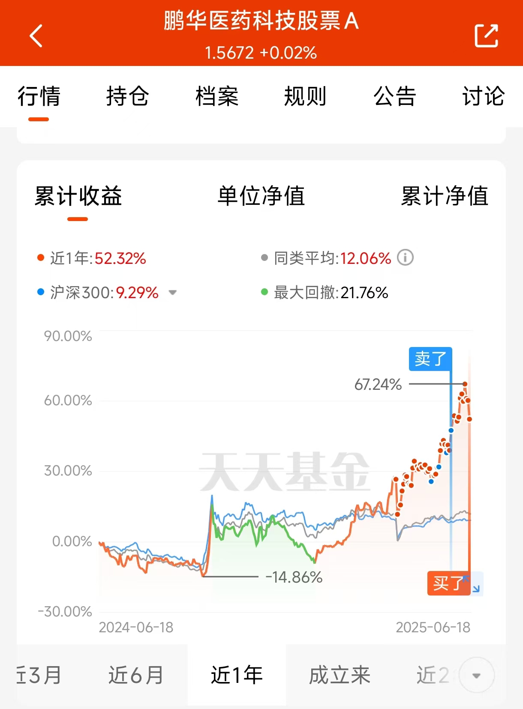Tap the back arrow icon
The height and width of the screenshot is (709, 523).
[36, 36]
